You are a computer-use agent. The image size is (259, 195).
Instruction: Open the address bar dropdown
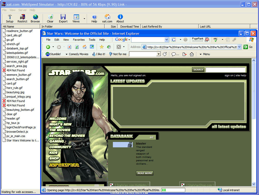click(239, 47)
